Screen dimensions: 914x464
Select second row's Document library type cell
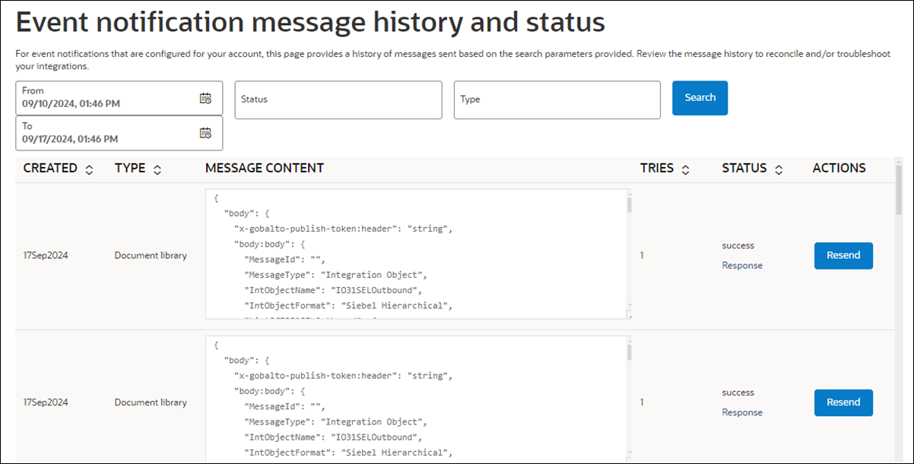(x=151, y=403)
